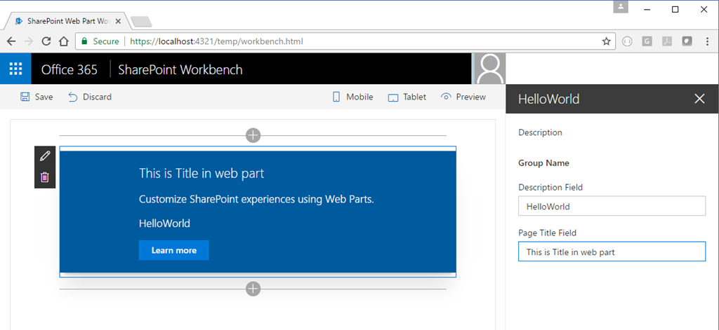The width and height of the screenshot is (719, 330).
Task: Switch to Mobile view
Action: [352, 97]
